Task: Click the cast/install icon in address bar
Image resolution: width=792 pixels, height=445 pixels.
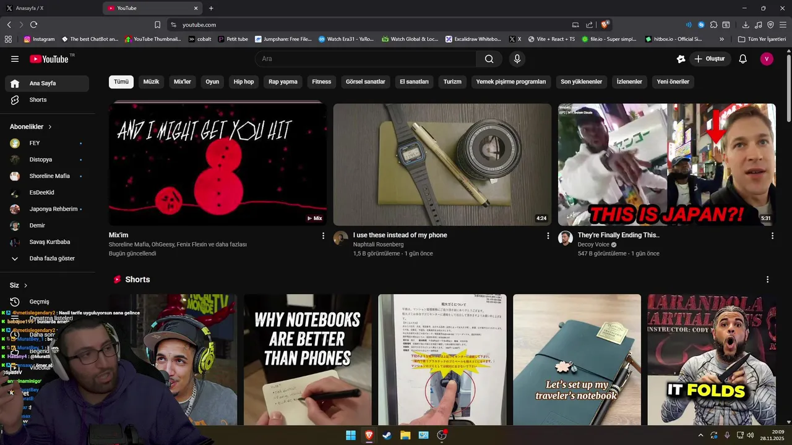Action: (575, 25)
